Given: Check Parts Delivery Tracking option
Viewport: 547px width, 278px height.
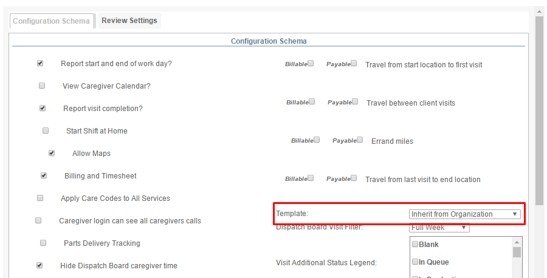Looking at the screenshot, I should 43,243.
